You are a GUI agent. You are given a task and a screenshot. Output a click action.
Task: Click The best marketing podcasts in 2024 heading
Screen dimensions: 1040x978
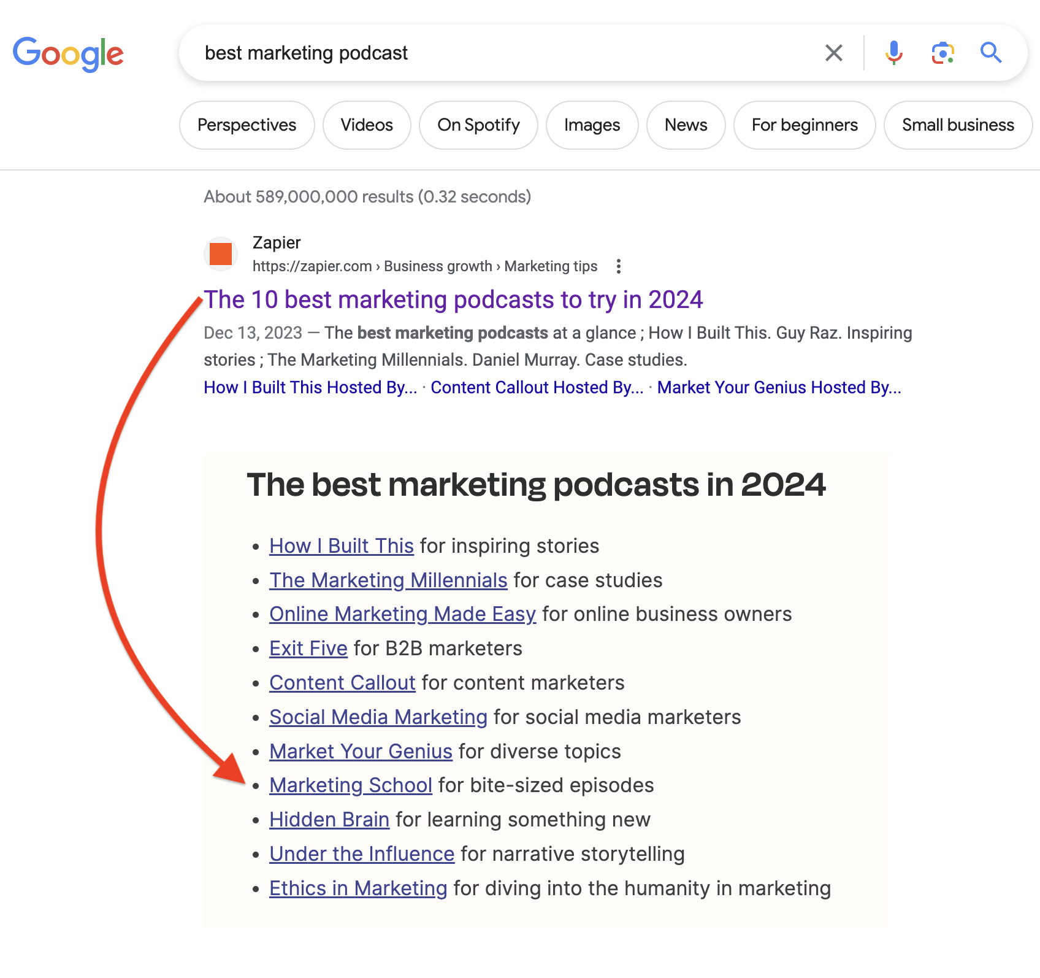(x=536, y=485)
